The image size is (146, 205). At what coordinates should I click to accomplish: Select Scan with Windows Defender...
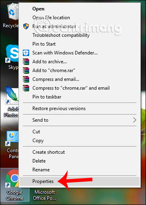pyautogui.click(x=80, y=53)
